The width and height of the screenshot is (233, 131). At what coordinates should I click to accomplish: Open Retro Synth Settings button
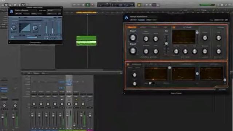click(x=222, y=89)
